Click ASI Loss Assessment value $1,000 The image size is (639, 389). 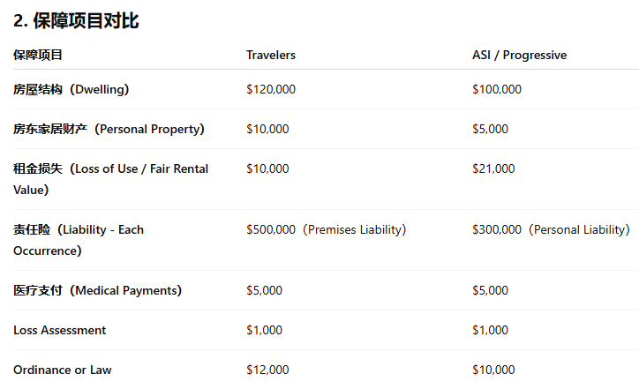[x=490, y=330]
